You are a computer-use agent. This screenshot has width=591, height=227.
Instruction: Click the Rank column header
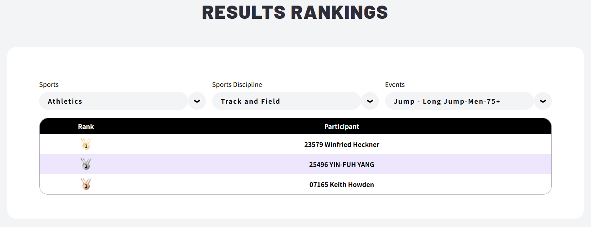pyautogui.click(x=86, y=127)
